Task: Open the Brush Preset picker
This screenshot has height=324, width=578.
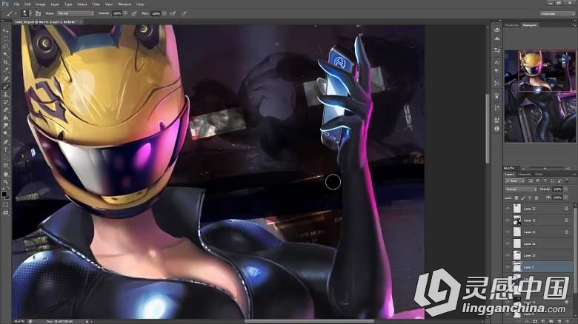Action: (26, 13)
